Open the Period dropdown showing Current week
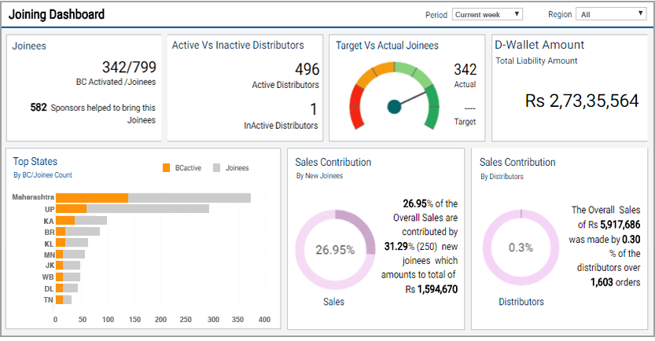Viewport: 655px width, 341px height. [x=487, y=15]
